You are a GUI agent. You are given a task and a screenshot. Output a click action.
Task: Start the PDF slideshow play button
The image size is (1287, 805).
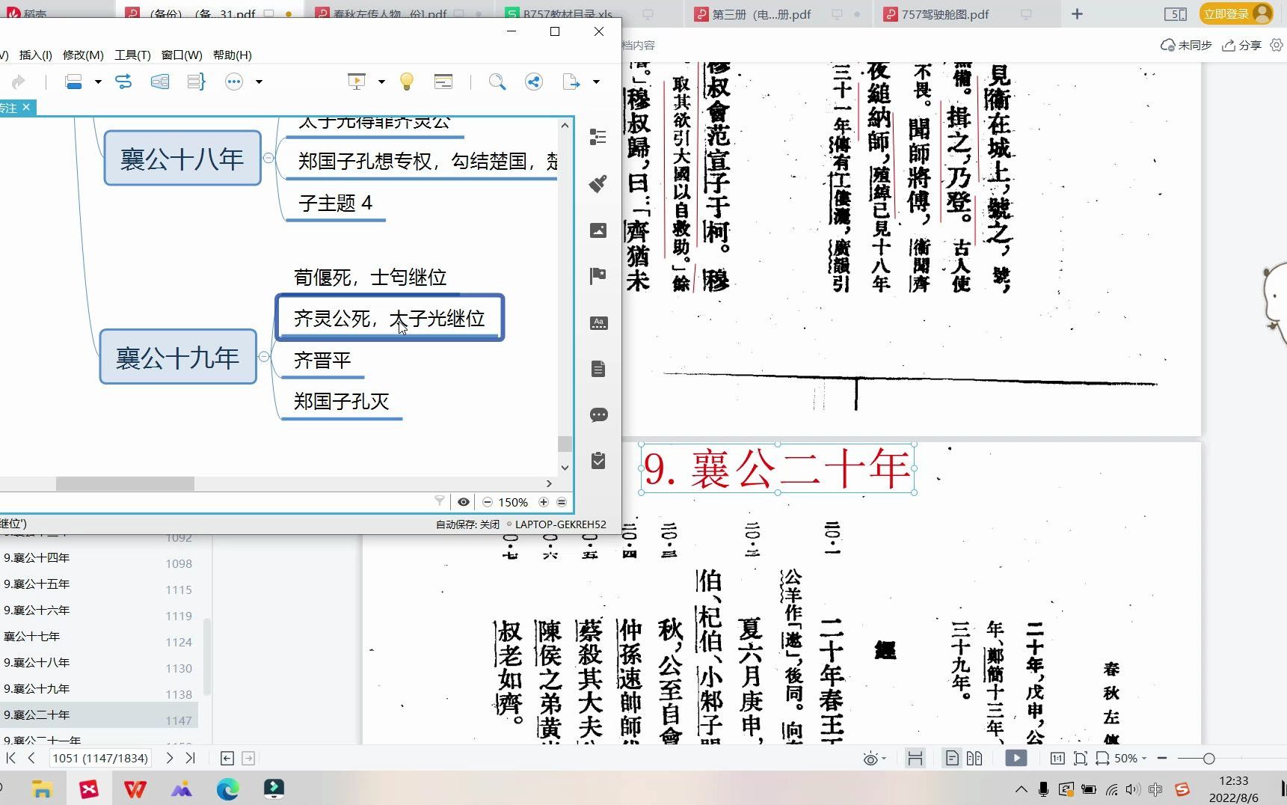tap(1016, 758)
